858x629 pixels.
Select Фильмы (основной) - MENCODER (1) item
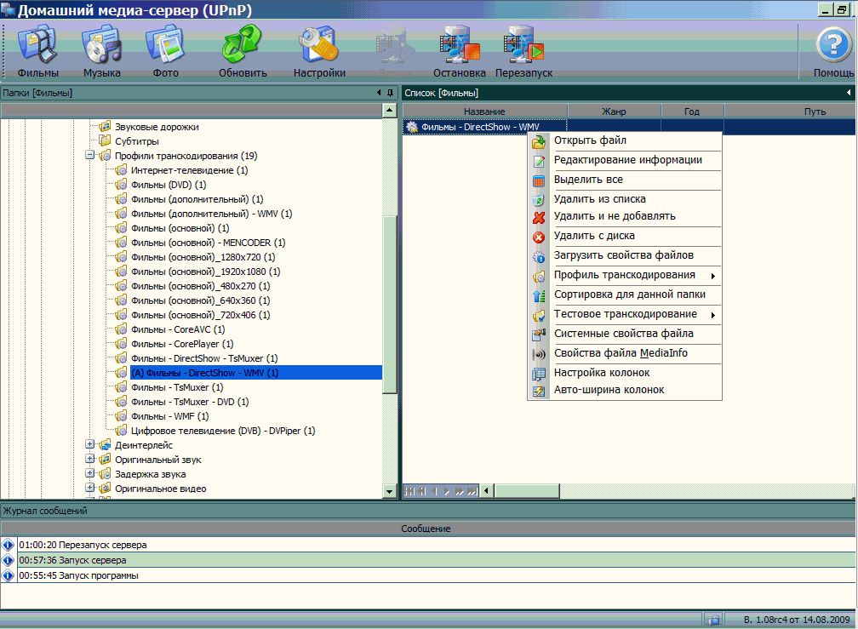tap(208, 243)
